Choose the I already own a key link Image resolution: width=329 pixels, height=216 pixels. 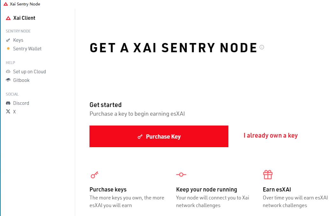click(271, 135)
